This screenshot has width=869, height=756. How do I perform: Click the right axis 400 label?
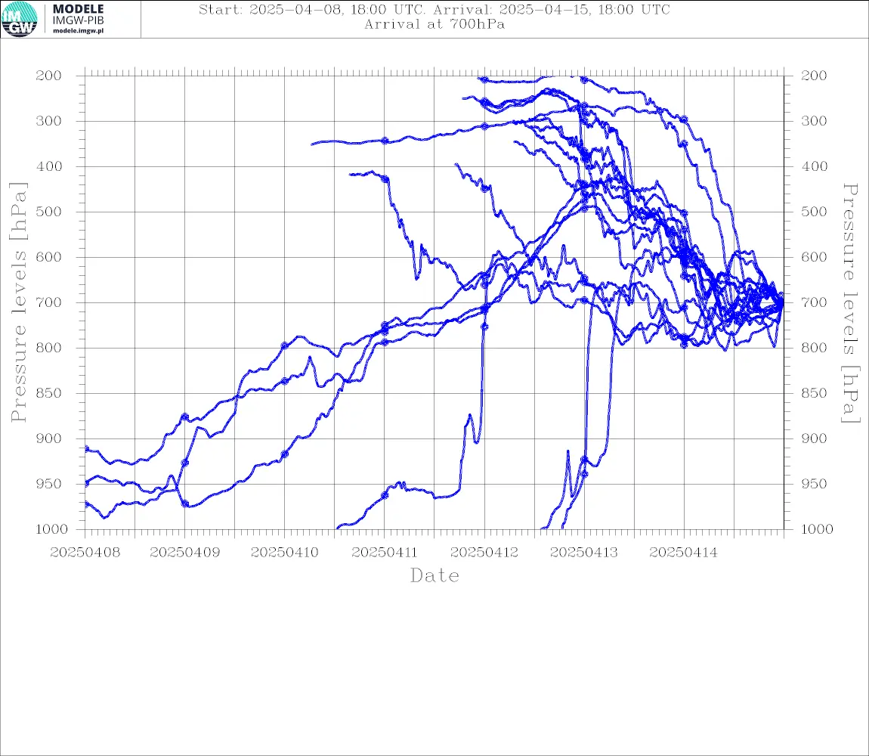814,166
